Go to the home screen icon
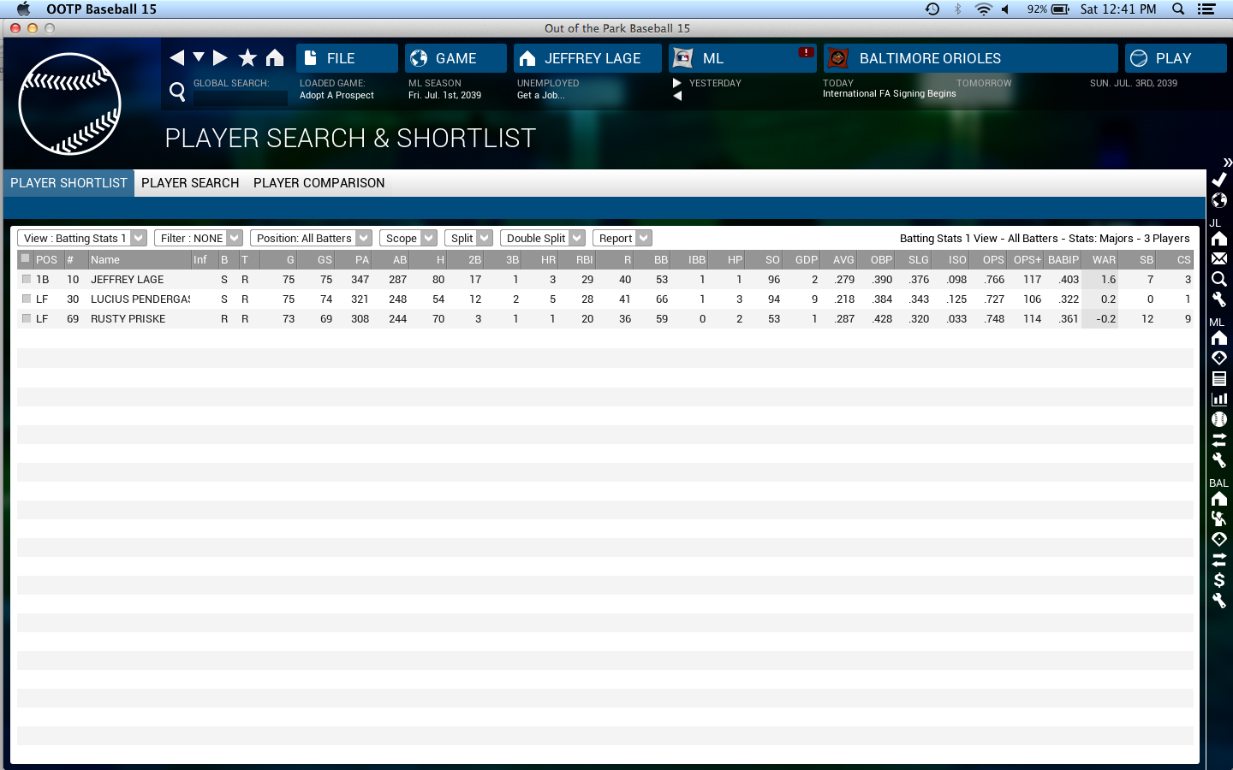 [x=275, y=57]
